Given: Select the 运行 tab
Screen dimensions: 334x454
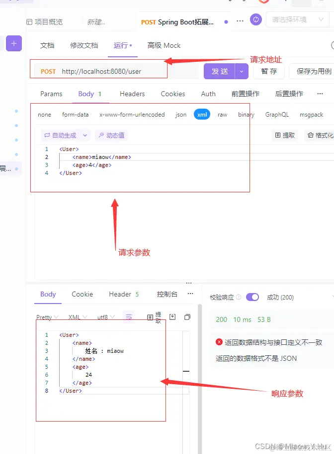Looking at the screenshot, I should 122,45.
